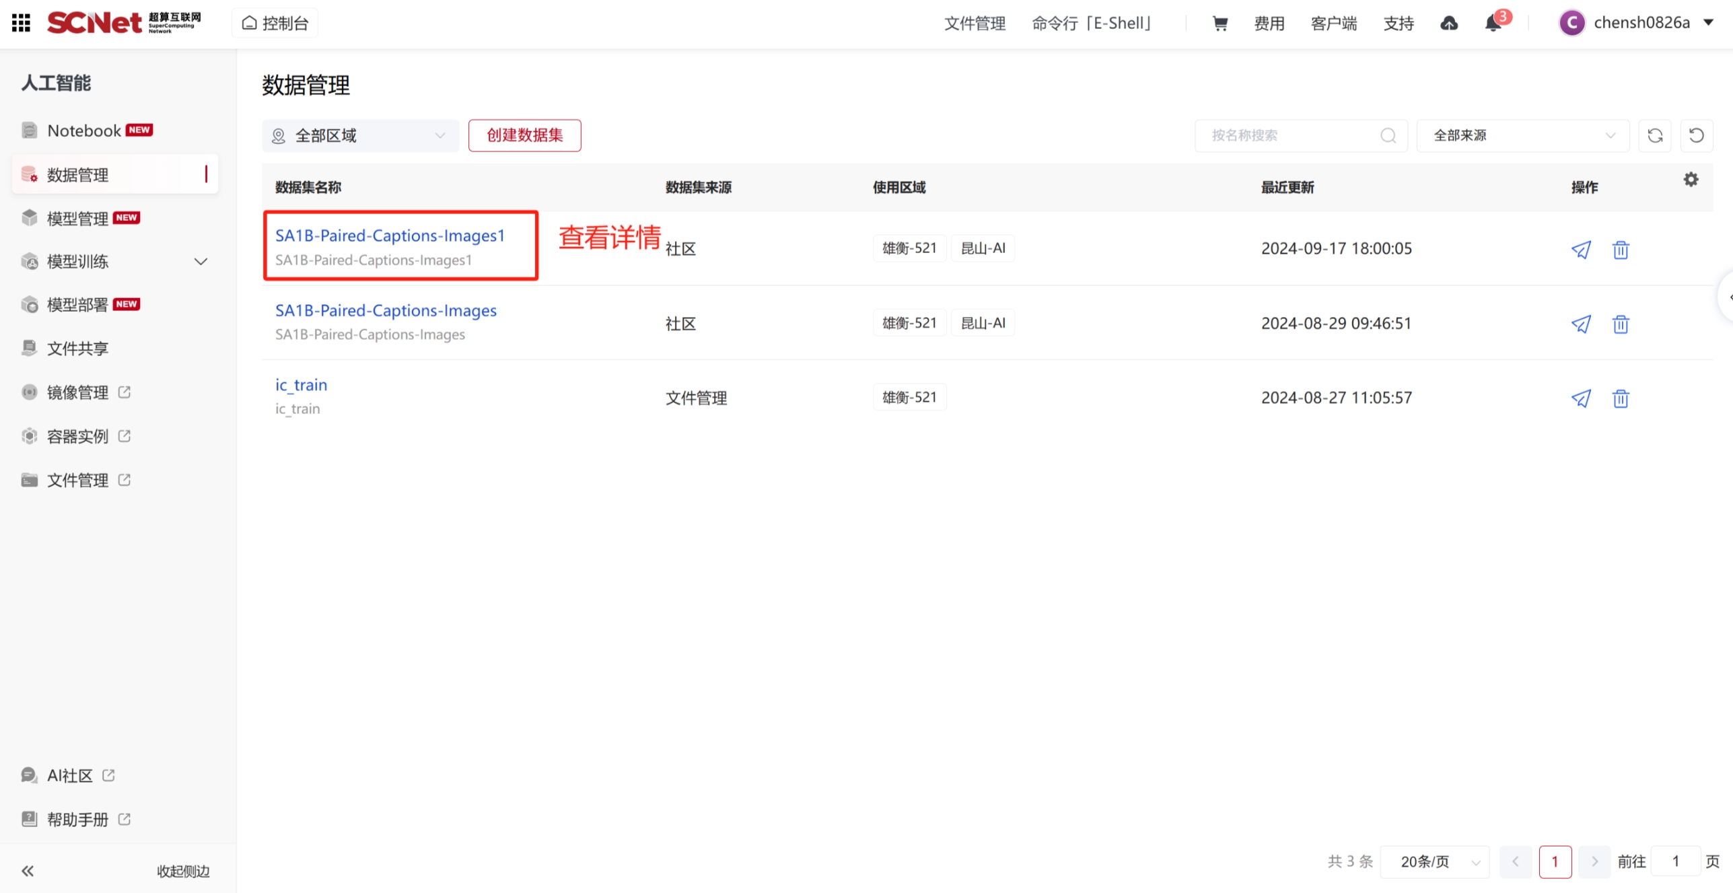Viewport: 1733px width, 893px height.
Task: Open the app grid launcher icon
Action: pyautogui.click(x=21, y=23)
